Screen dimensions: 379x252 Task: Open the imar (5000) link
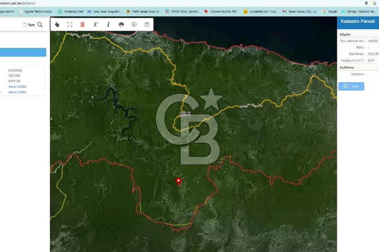pos(17,87)
